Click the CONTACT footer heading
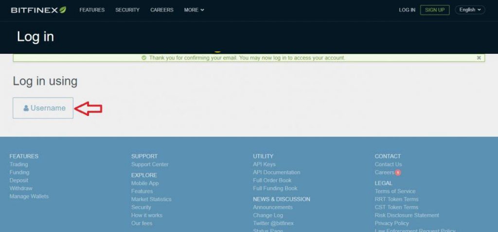The width and height of the screenshot is (498, 232). [x=388, y=156]
